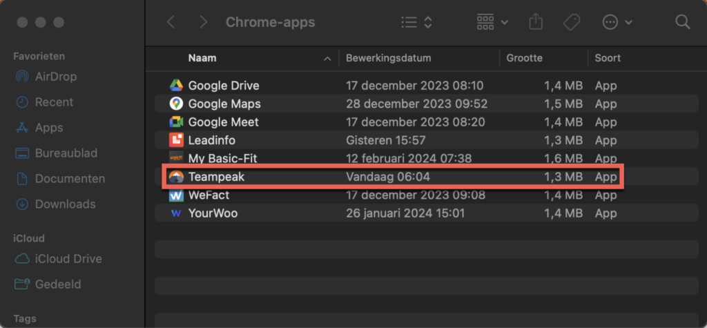Sort by Bewerkingsdatum column header
The height and width of the screenshot is (328, 707).
[388, 58]
